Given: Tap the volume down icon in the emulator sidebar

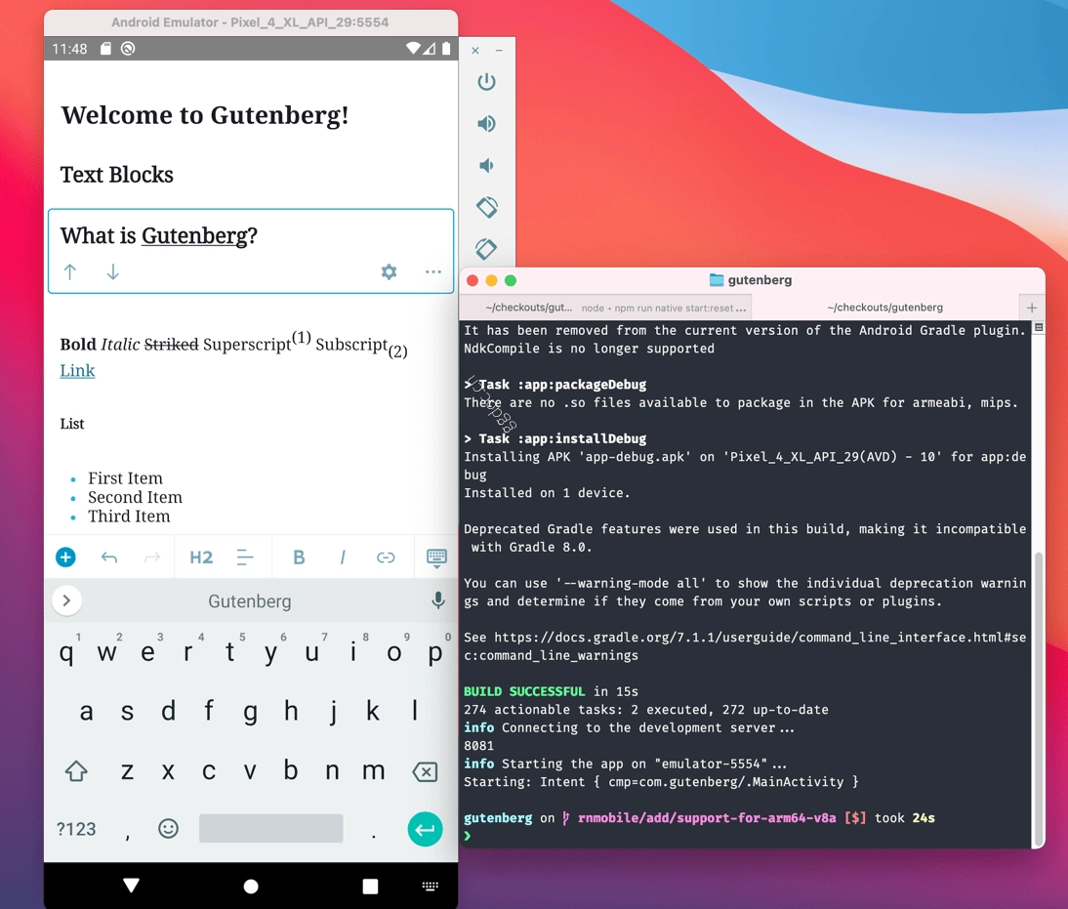Looking at the screenshot, I should click(485, 166).
